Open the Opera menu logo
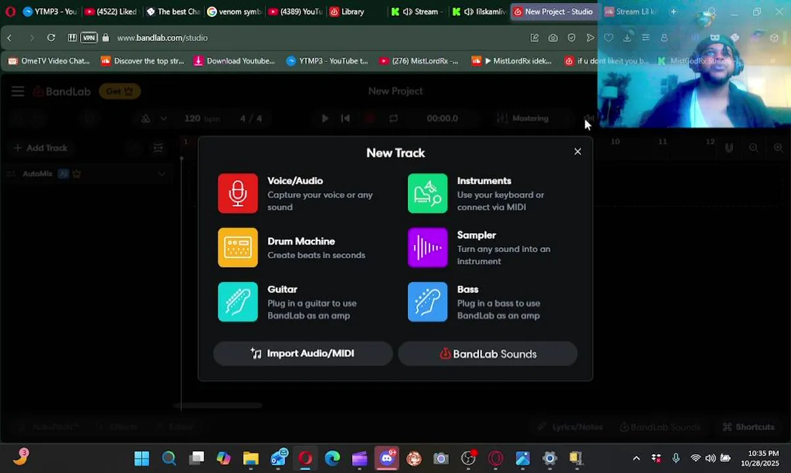 [x=9, y=12]
